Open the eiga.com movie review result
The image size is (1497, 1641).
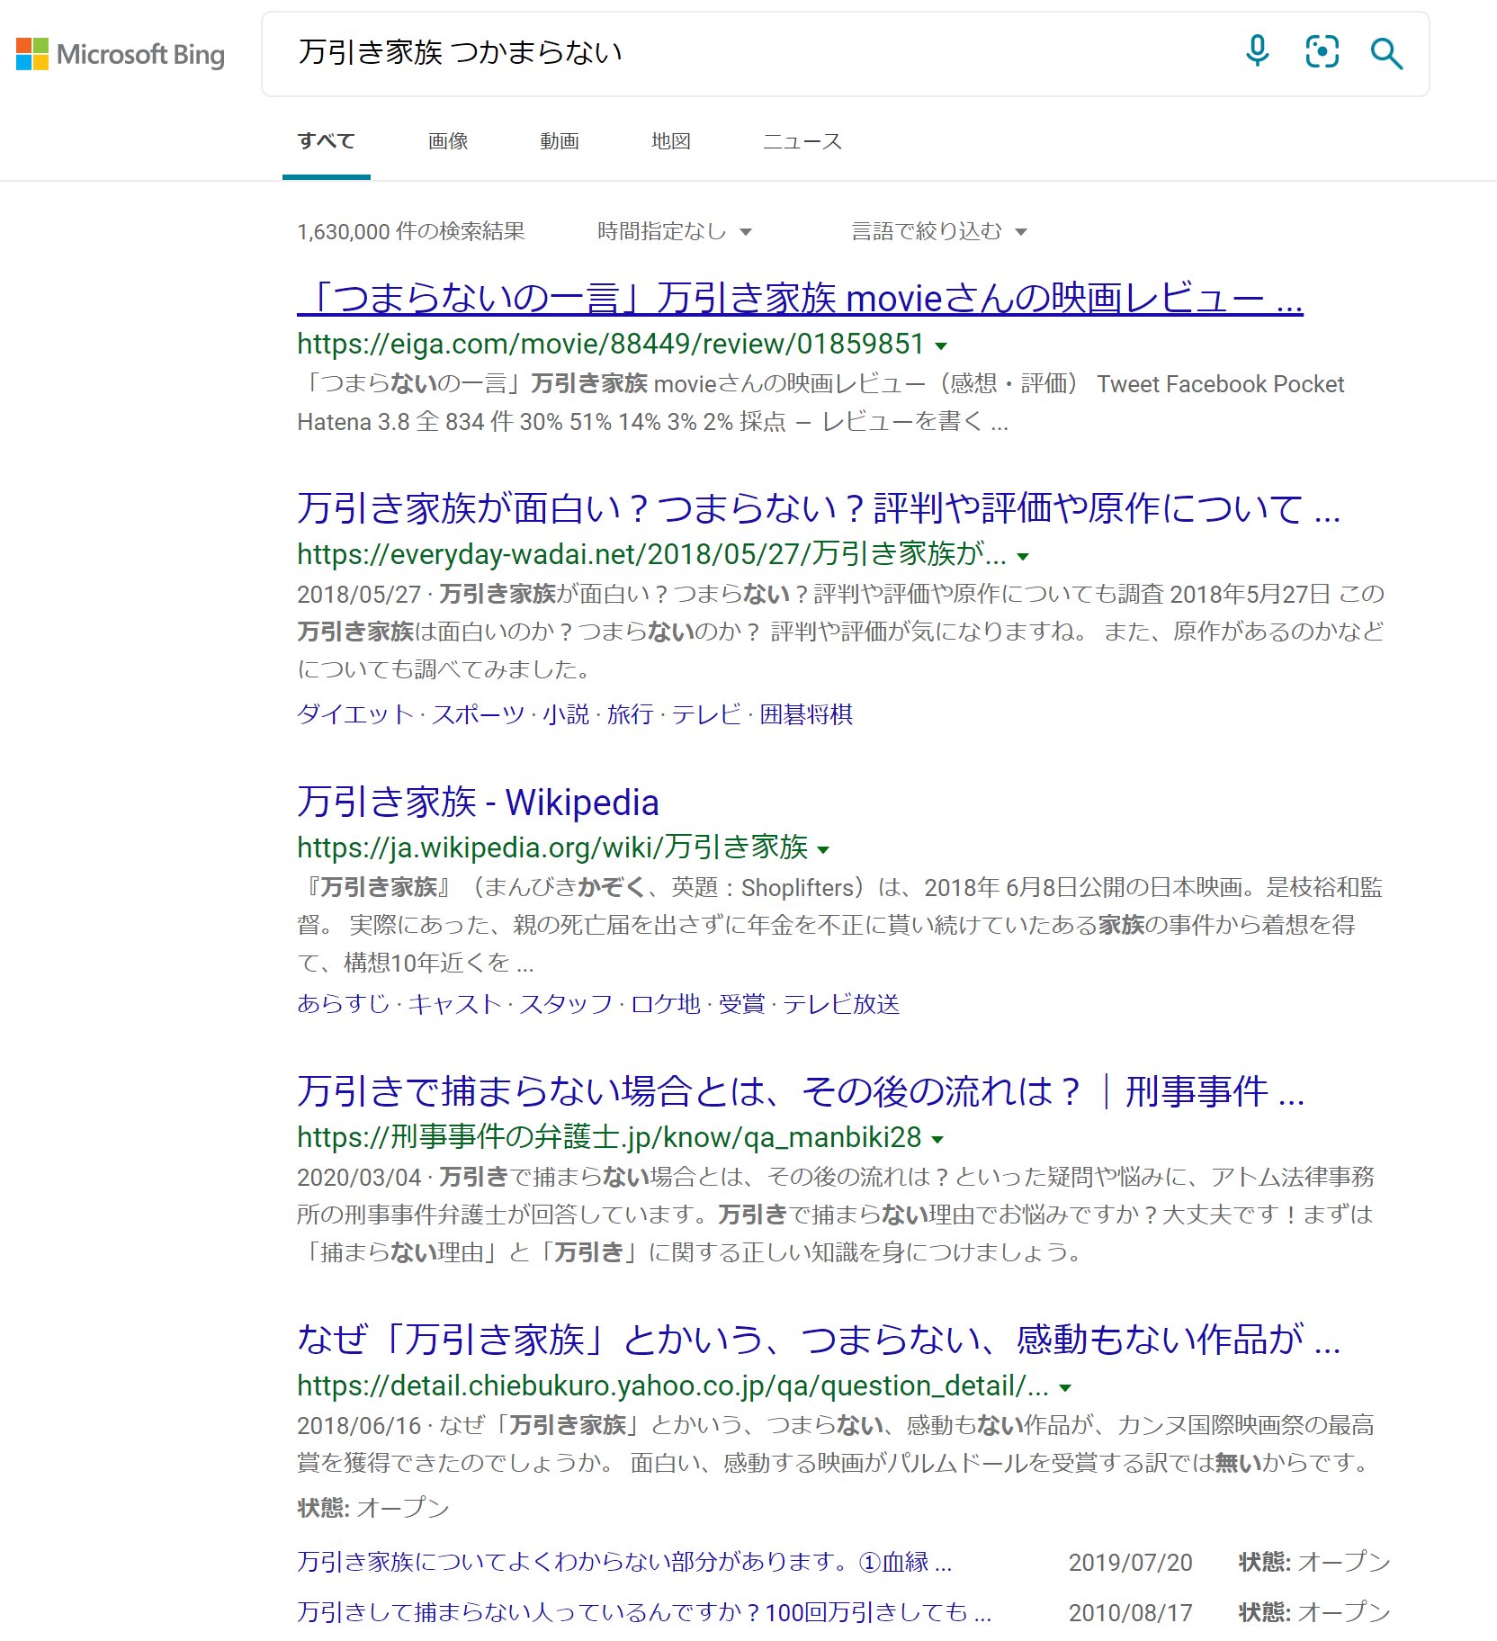(x=800, y=298)
